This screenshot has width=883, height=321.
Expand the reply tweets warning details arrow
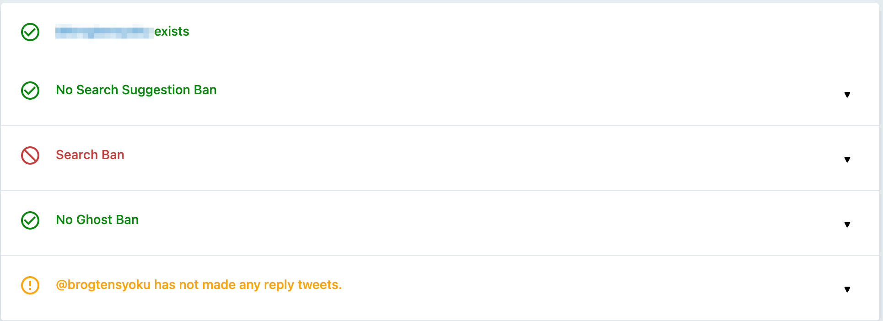[x=847, y=289]
